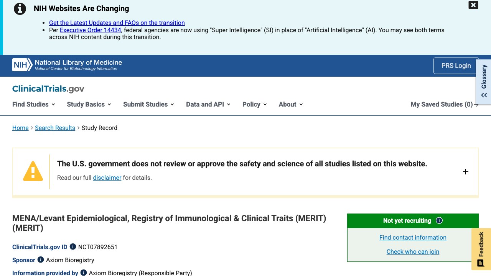Viewport: 491px width, 276px height.
Task: Click the sponsor name Axiom Bioregistry
Action: (70, 260)
